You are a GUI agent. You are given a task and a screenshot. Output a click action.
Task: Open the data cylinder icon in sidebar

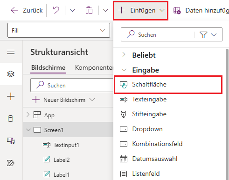[10, 119]
